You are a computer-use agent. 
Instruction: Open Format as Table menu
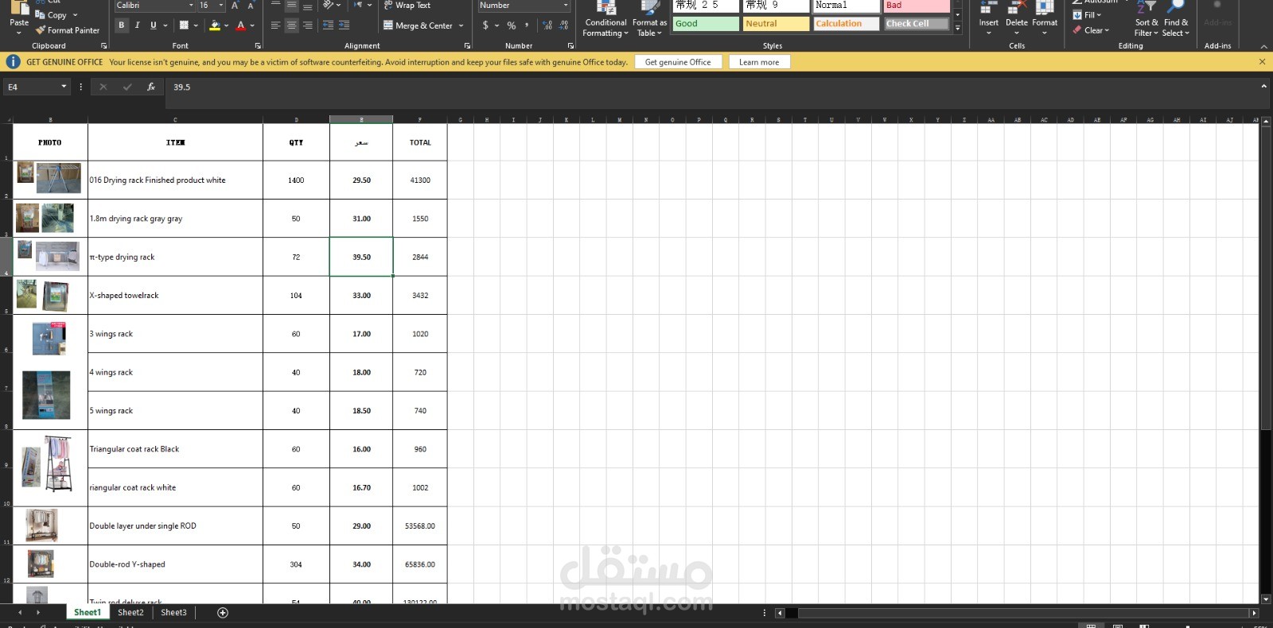click(x=649, y=19)
